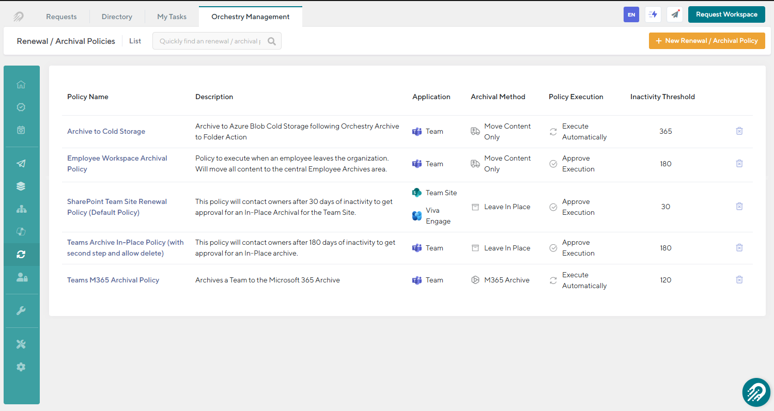This screenshot has width=774, height=411.
Task: Open the Employee Workspace Archival Policy link
Action: (117, 164)
